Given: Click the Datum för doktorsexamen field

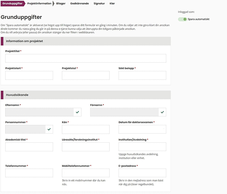Looking at the screenshot, I should point(142,129).
